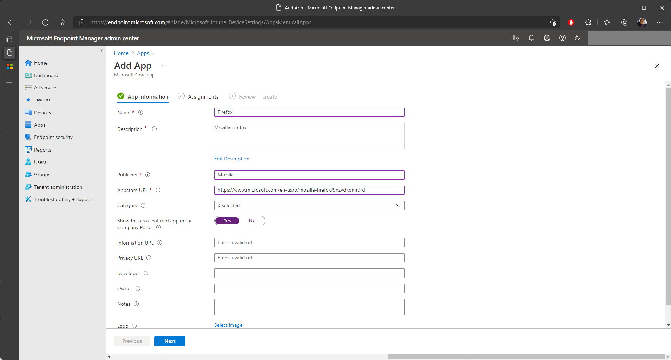This screenshot has height=360, width=671.
Task: Switch to Review + create tab
Action: tap(253, 96)
